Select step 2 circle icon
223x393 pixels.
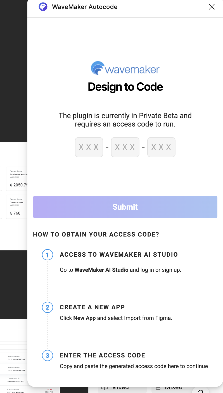48,307
